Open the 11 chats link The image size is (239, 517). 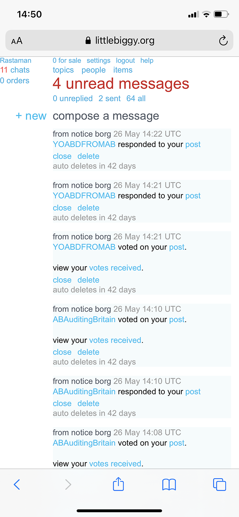click(x=15, y=70)
